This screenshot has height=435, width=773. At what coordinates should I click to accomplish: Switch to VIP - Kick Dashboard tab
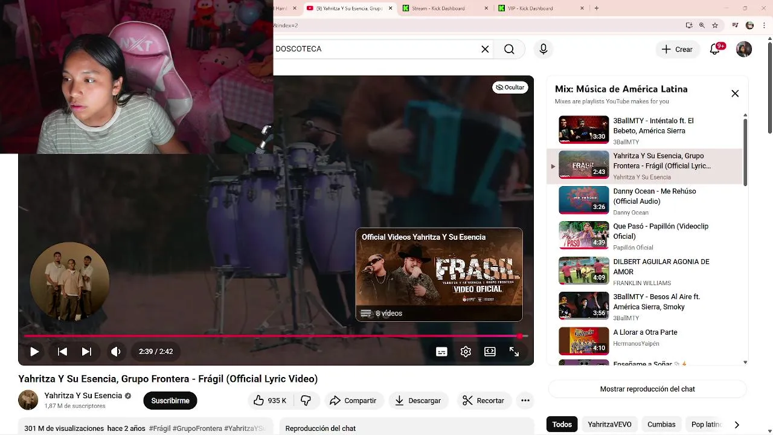pyautogui.click(x=537, y=8)
